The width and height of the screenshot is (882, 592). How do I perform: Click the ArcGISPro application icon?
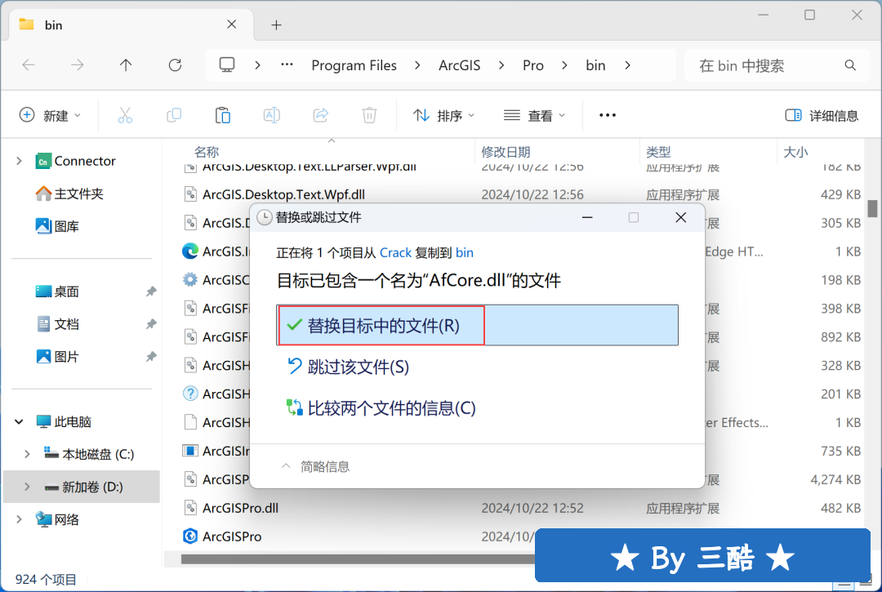click(190, 536)
